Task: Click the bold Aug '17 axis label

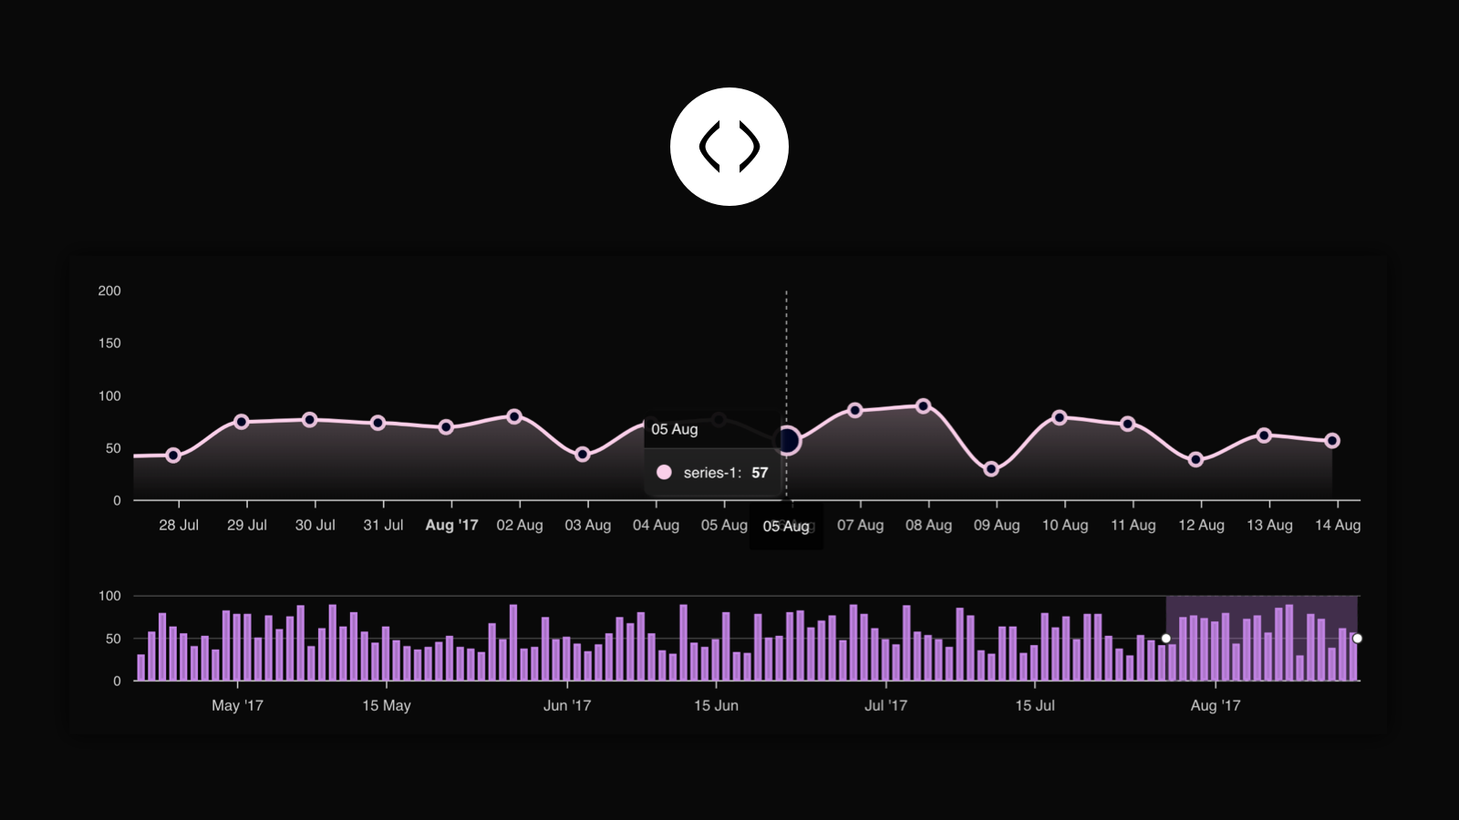Action: pos(452,526)
